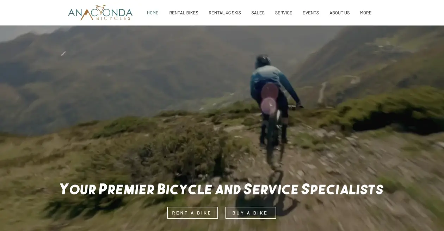The width and height of the screenshot is (444, 231).
Task: Expand the MORE navigation menu
Action: click(x=366, y=13)
